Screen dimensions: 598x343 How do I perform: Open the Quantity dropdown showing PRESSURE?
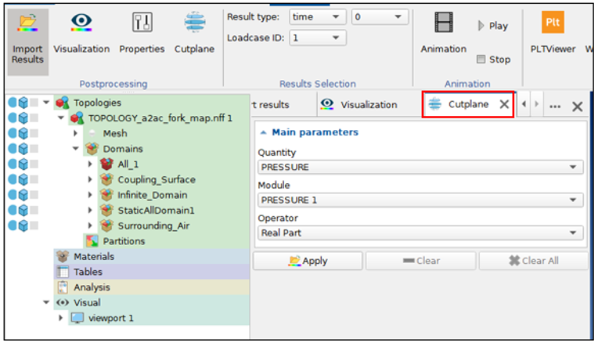point(420,167)
